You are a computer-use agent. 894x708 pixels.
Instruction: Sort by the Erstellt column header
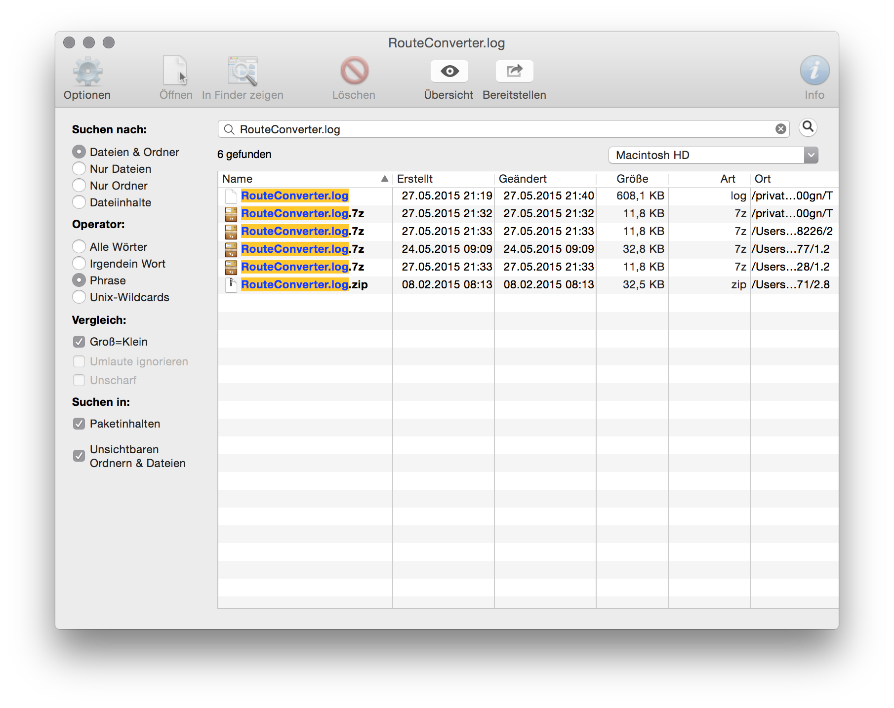coord(442,179)
